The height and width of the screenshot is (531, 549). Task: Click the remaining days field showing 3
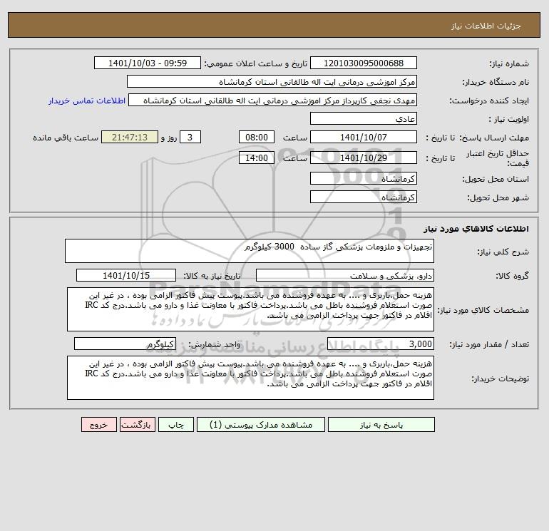pos(190,138)
